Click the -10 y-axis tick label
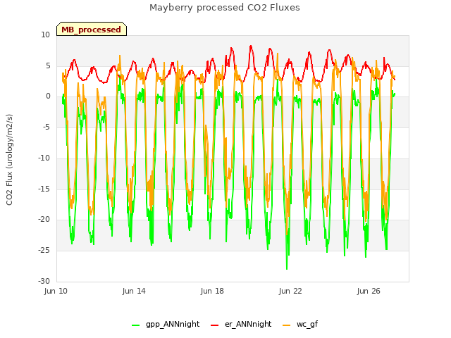 (x=44, y=158)
